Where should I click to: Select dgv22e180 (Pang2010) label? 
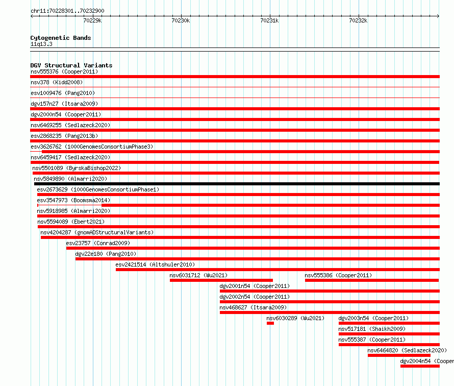(106, 254)
